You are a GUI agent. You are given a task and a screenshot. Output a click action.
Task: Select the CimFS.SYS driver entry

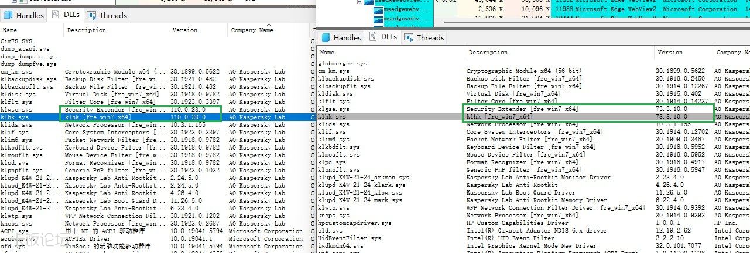[16, 41]
